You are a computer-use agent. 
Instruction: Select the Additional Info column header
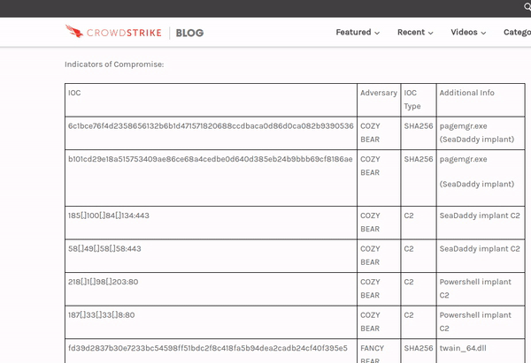tap(467, 93)
